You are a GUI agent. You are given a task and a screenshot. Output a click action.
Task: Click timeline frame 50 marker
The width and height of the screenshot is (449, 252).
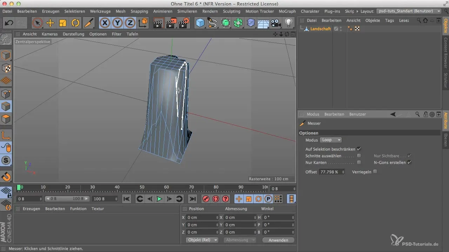click(142, 187)
